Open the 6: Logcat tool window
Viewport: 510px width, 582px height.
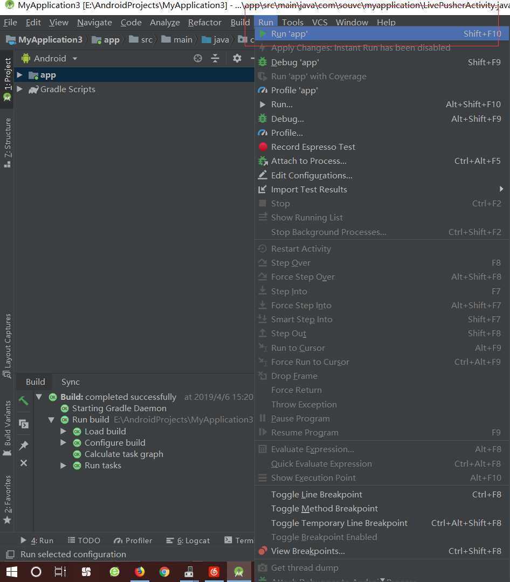point(188,541)
